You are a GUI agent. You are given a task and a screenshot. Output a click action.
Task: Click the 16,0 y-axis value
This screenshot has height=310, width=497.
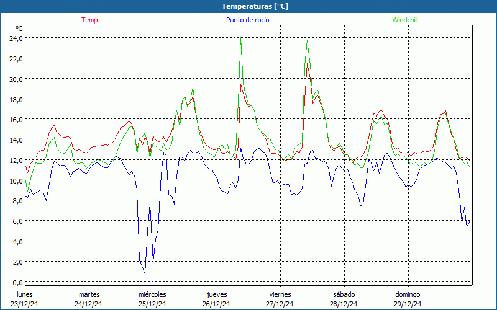point(16,120)
